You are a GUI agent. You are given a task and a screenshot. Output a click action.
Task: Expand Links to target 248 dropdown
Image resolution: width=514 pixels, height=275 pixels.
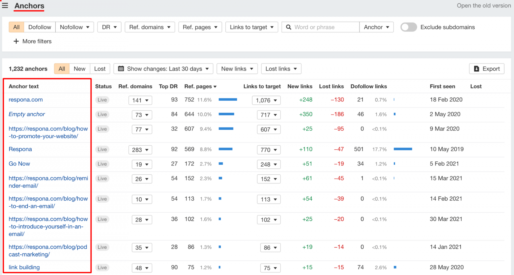(x=269, y=164)
